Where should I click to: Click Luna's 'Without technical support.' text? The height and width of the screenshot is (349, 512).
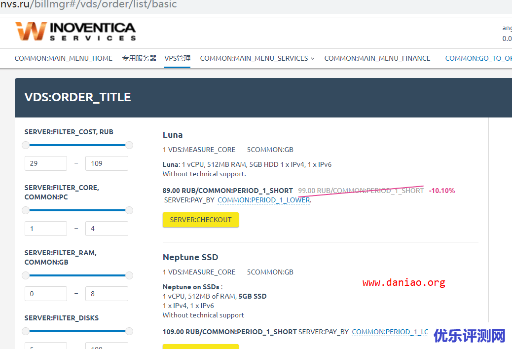pyautogui.click(x=204, y=174)
